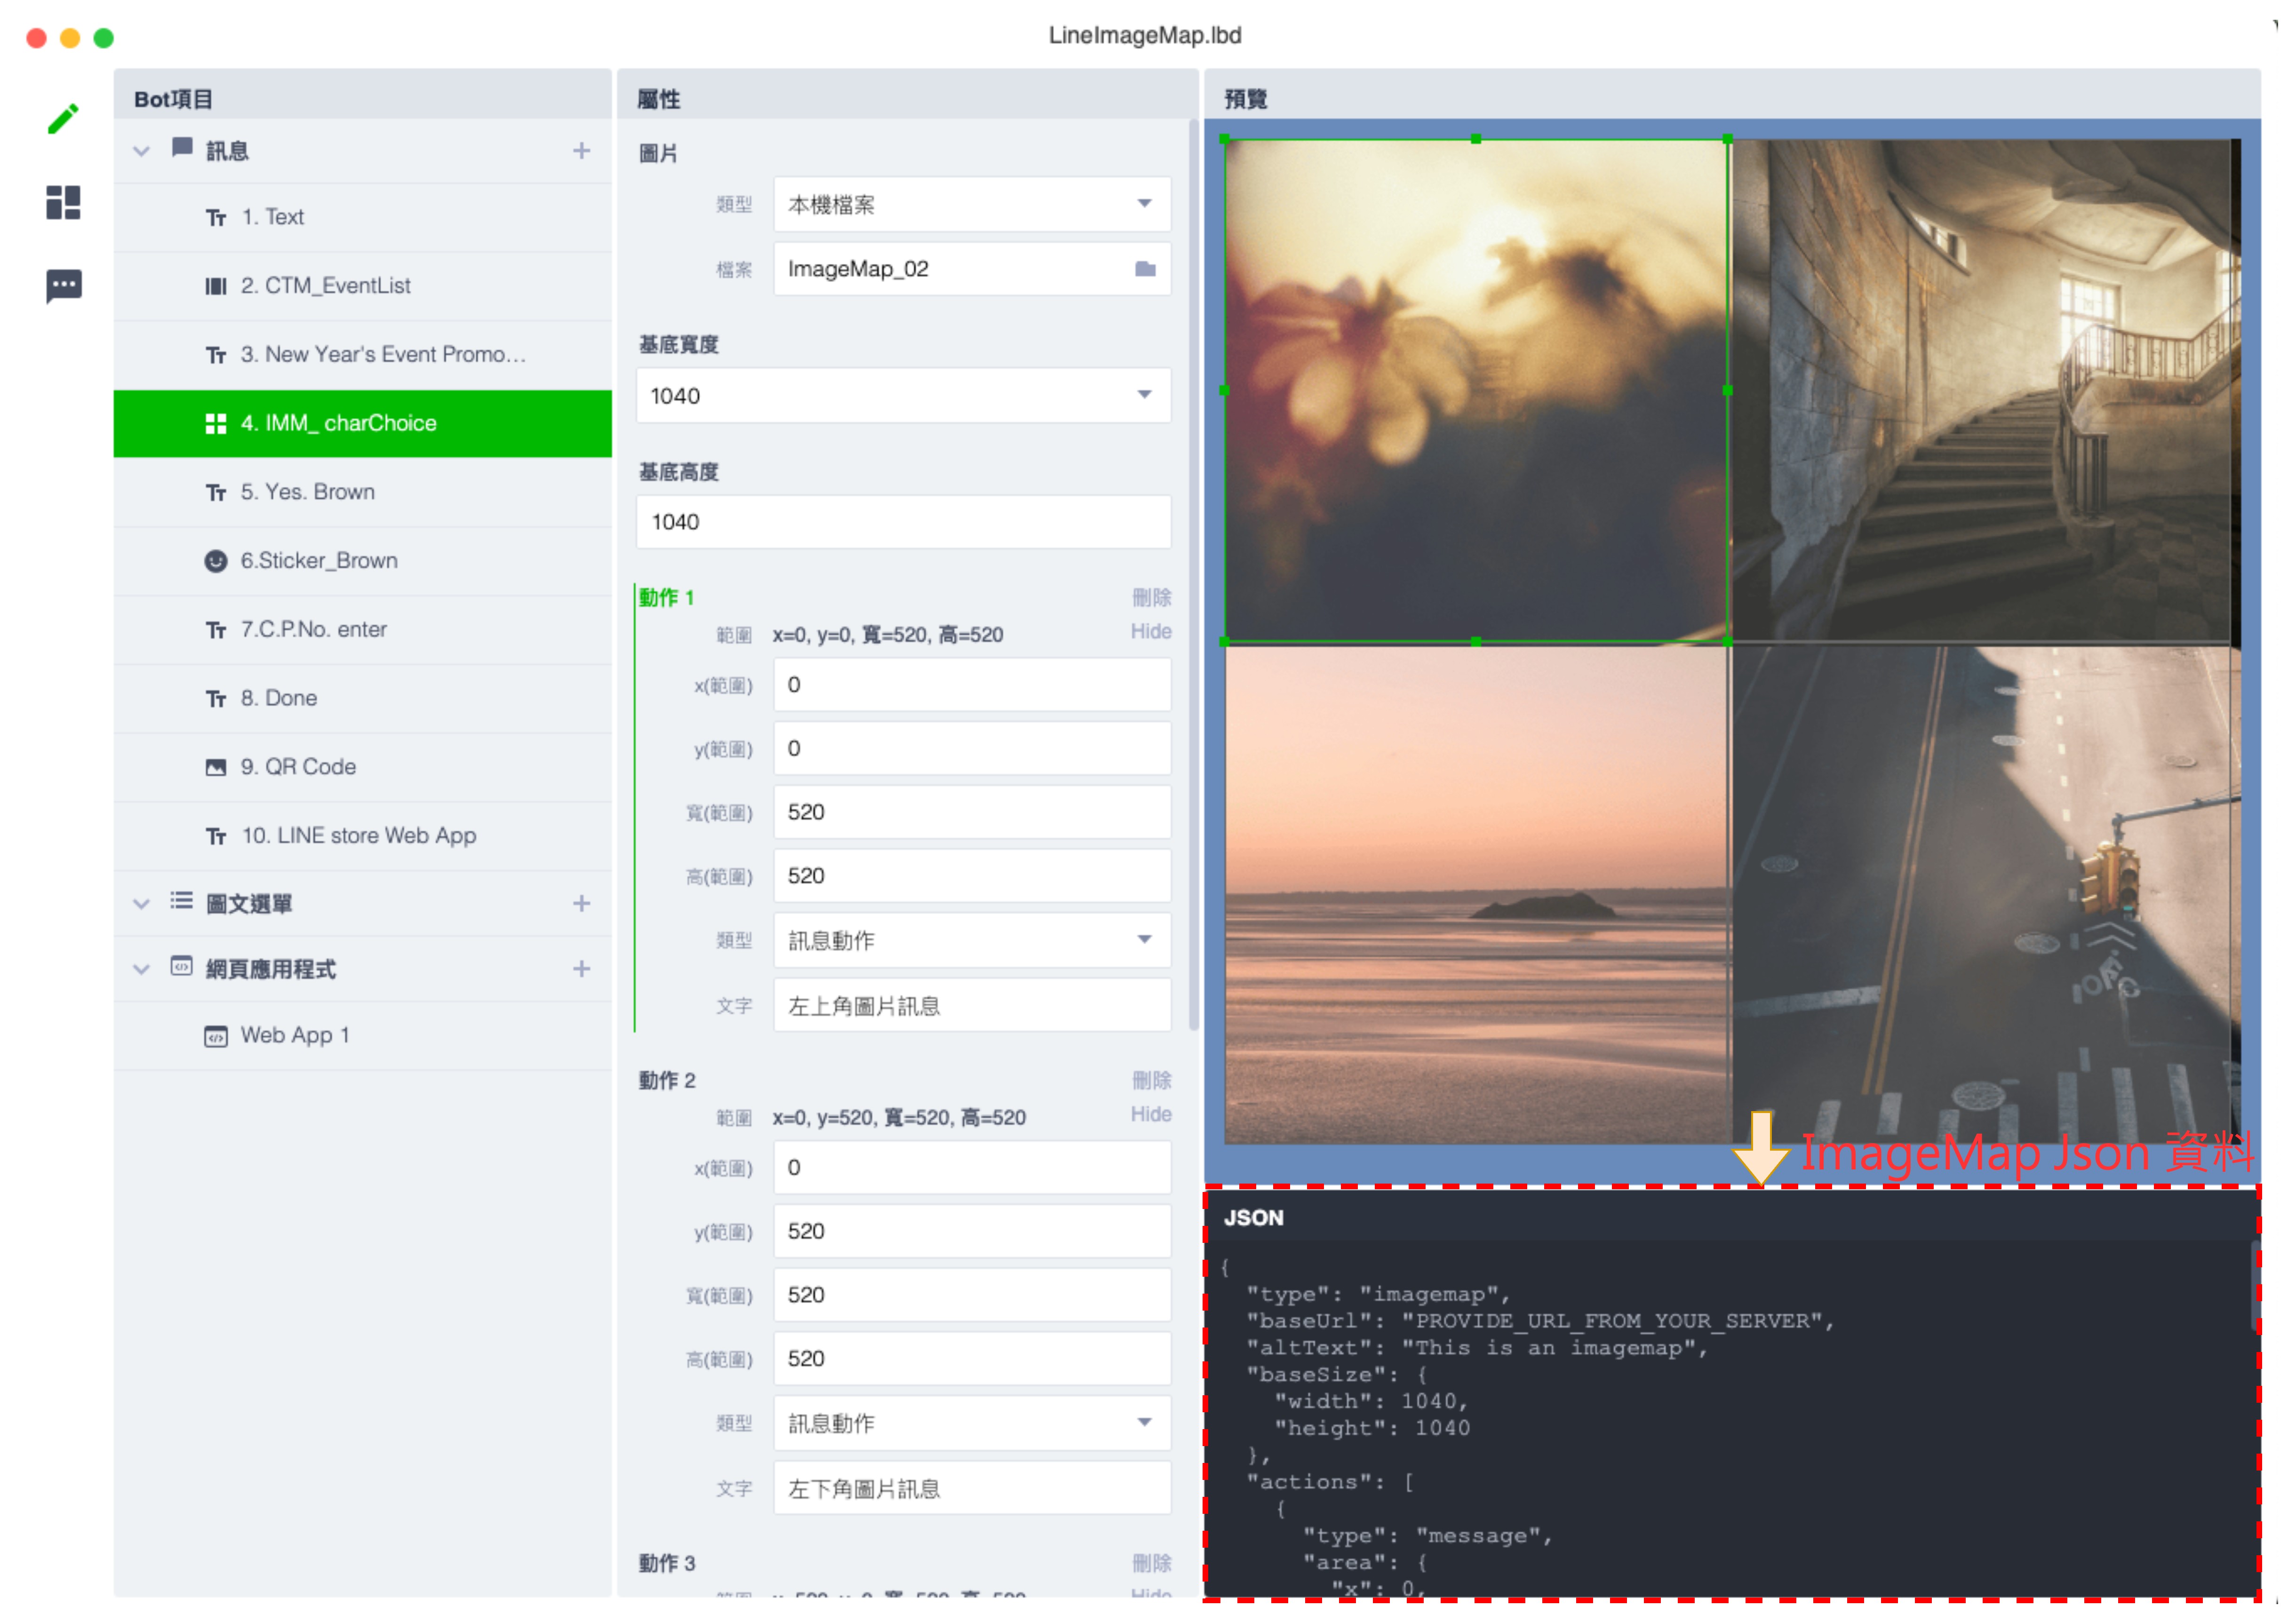Collapse the messages tree section
2296x1622 pixels.
[141, 151]
